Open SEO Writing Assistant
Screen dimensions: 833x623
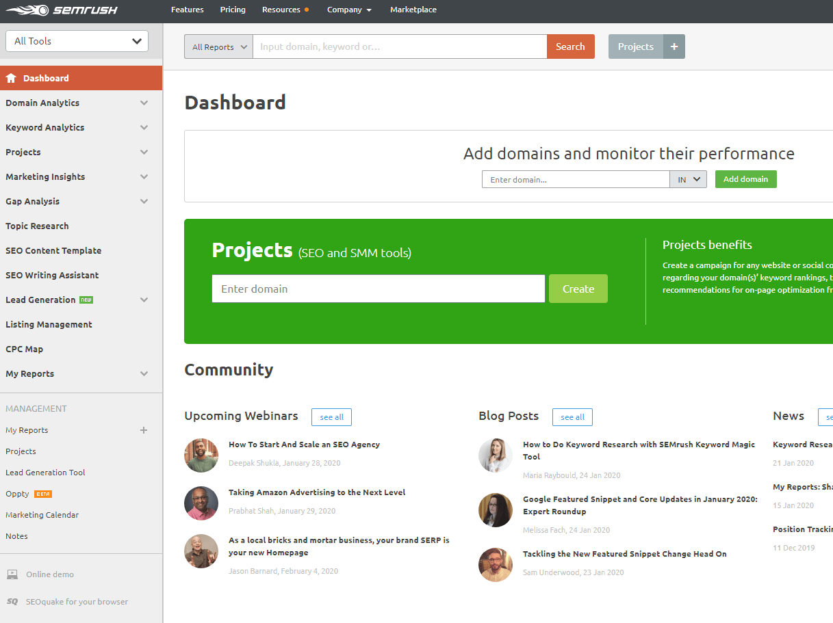coord(52,275)
